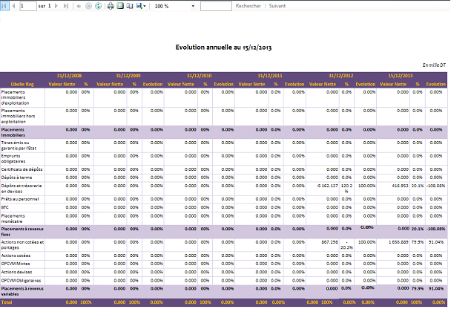Print the report

(x=111, y=6)
